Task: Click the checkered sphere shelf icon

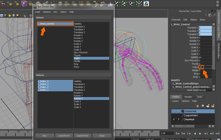Action: click(x=139, y=3)
